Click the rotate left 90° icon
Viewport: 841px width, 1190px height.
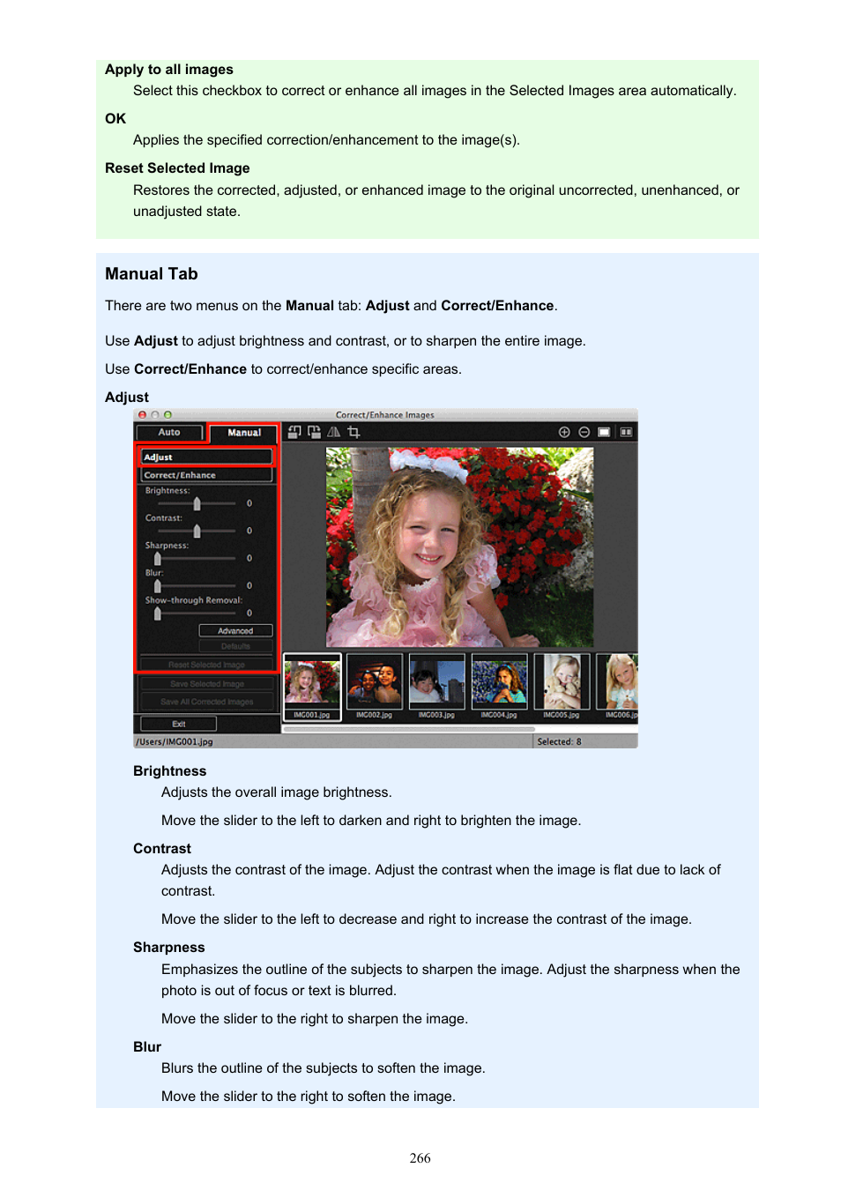click(294, 432)
